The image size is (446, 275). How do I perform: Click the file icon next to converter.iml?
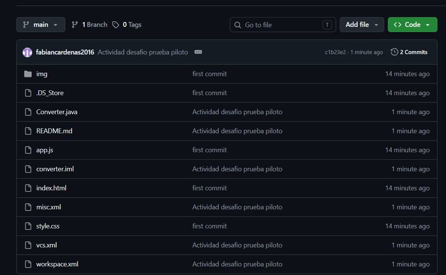click(28, 169)
